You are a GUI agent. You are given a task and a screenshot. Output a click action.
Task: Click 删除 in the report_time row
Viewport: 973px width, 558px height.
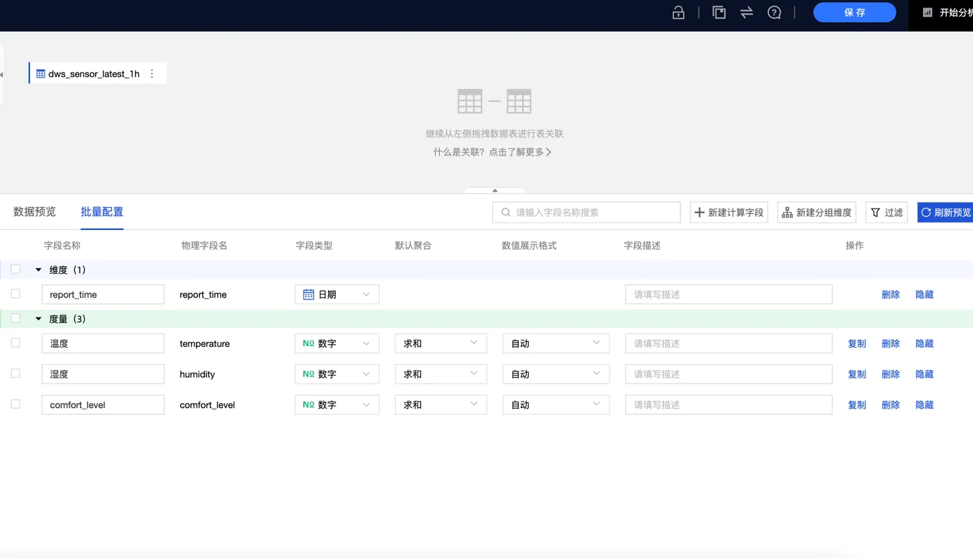pyautogui.click(x=890, y=295)
